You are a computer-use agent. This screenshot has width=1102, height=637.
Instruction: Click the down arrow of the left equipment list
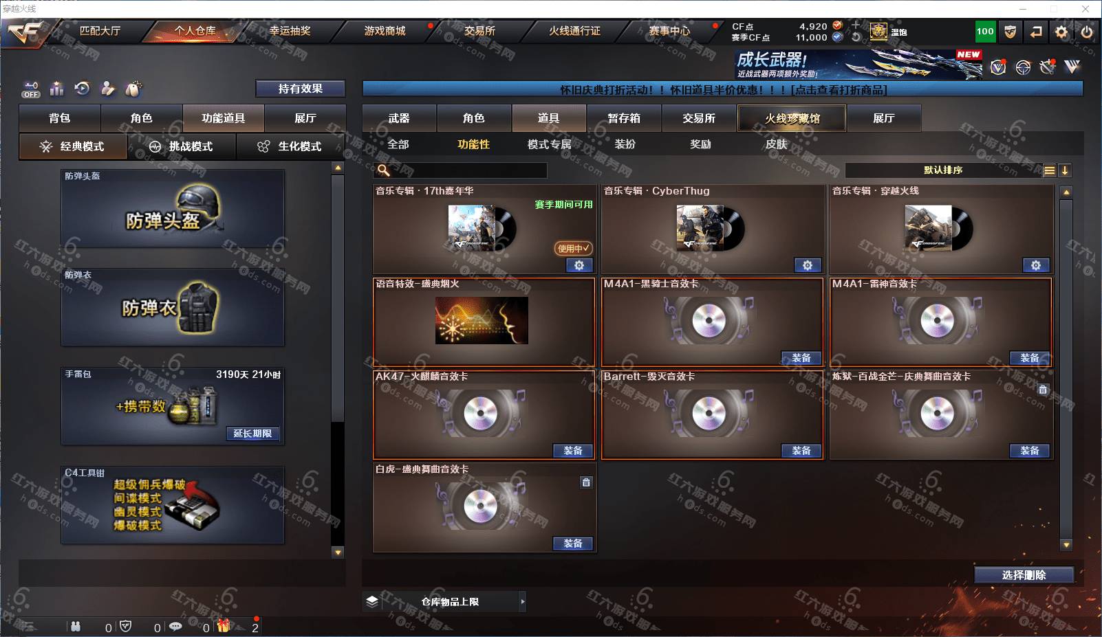coord(338,552)
